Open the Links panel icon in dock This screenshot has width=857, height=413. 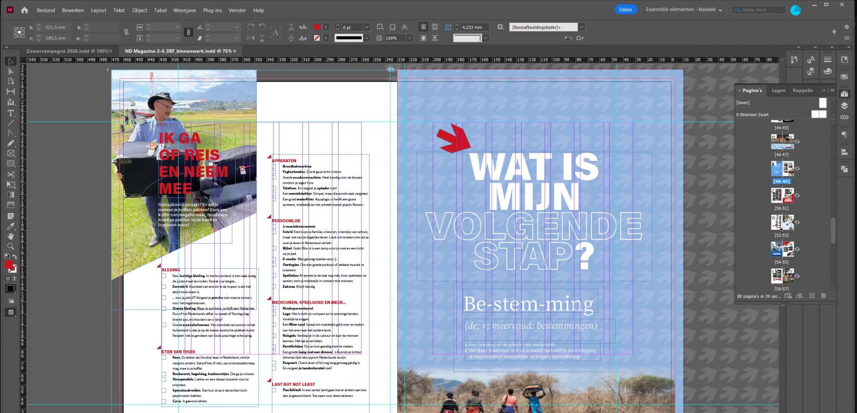844,117
